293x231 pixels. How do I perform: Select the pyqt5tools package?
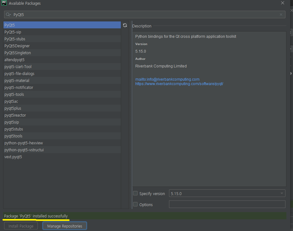tap(62, 136)
